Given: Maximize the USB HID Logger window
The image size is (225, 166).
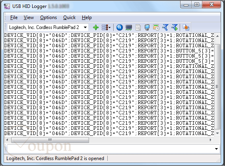Looking at the screenshot, I should click(x=197, y=5).
